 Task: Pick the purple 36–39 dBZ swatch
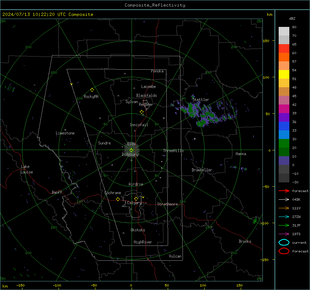coord(284,118)
